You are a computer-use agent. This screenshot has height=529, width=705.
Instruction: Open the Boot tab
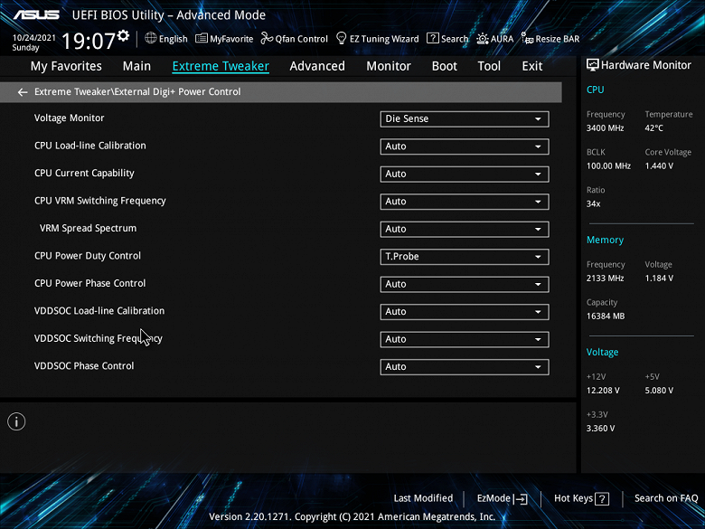444,66
